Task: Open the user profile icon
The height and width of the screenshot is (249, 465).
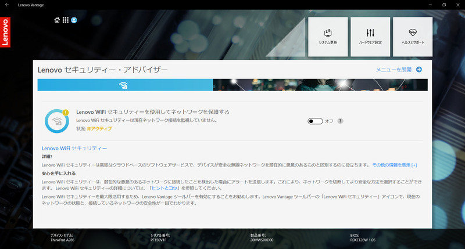Action: [x=74, y=20]
